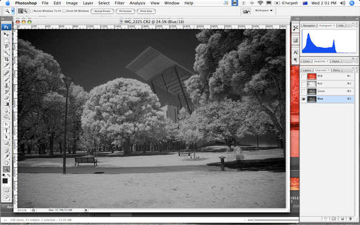
Task: Show the Red channel visibility
Action: coord(304,84)
